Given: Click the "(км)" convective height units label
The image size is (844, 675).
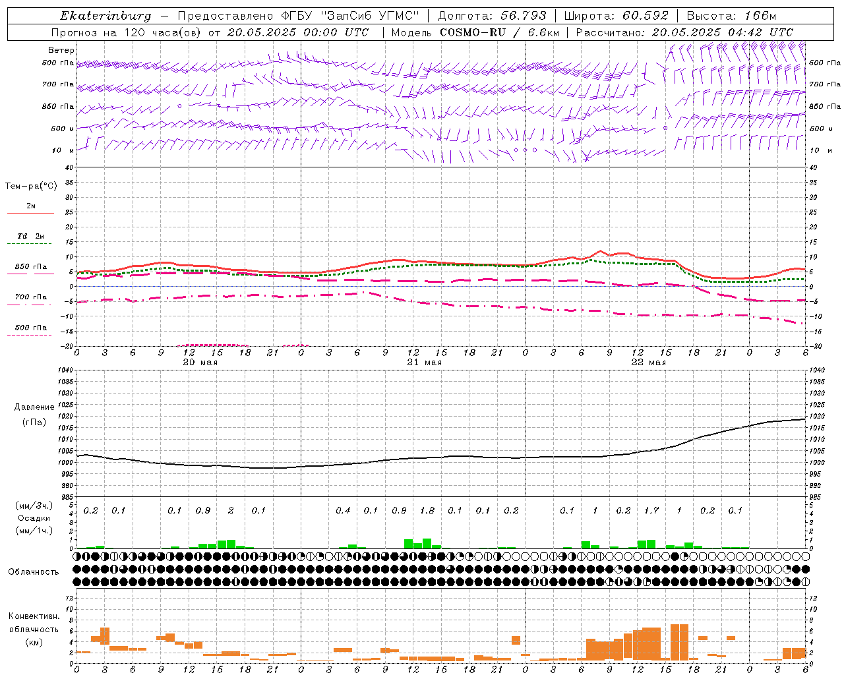Looking at the screenshot, I should coord(34,642).
